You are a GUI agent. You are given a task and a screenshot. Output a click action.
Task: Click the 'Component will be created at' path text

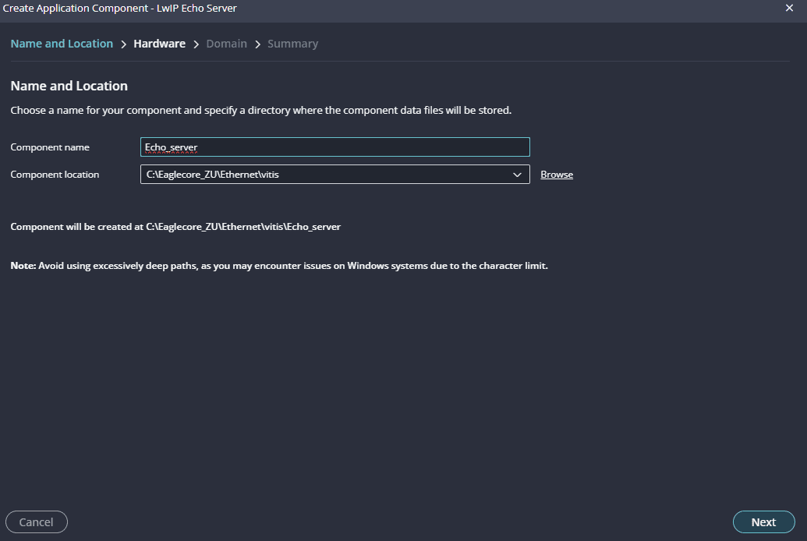(x=175, y=227)
